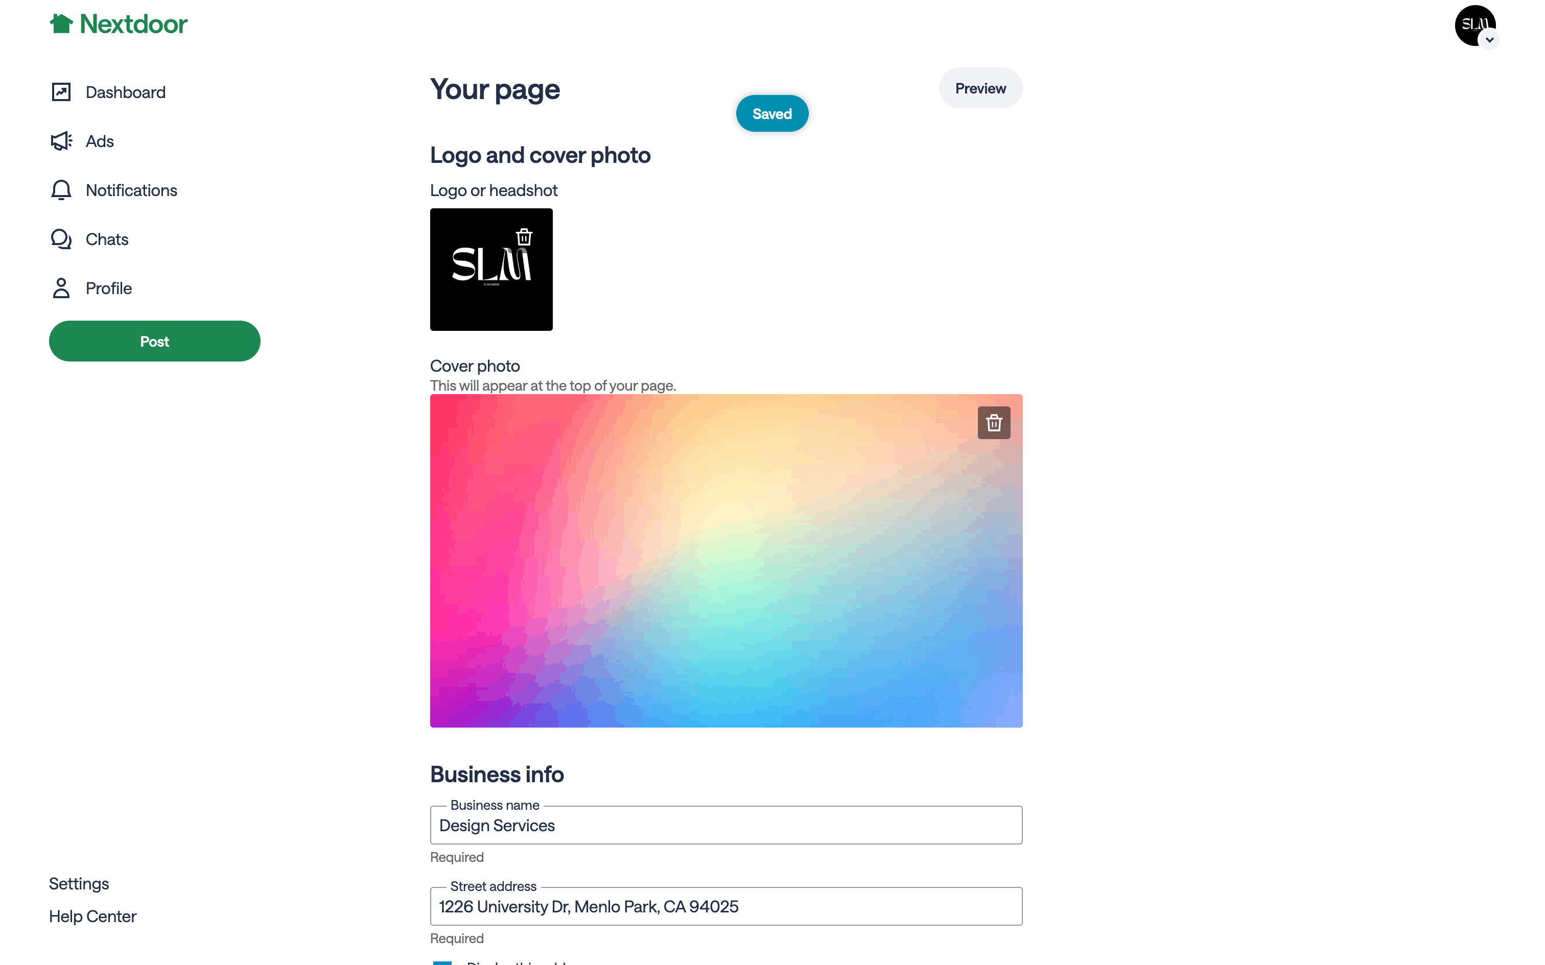Expand the account menu chevron

(x=1489, y=40)
